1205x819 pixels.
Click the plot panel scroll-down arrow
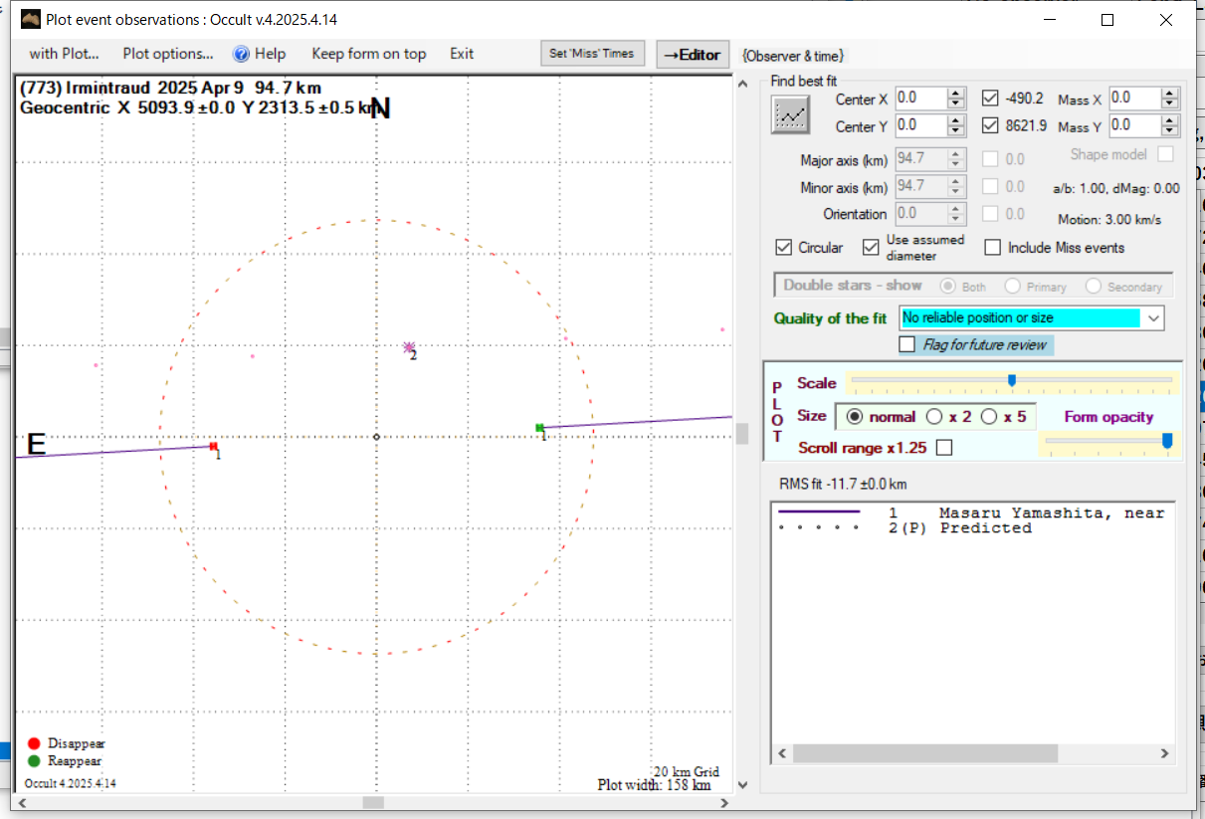741,784
